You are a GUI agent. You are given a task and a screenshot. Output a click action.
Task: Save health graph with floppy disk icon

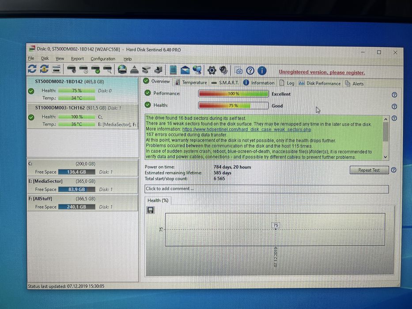coord(151,210)
